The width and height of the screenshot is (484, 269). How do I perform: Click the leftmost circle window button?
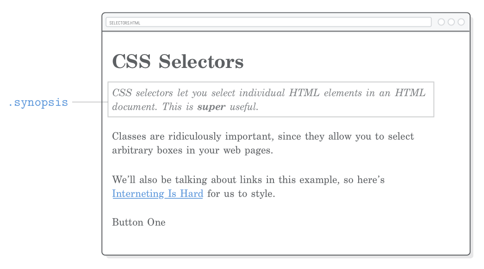coord(441,22)
